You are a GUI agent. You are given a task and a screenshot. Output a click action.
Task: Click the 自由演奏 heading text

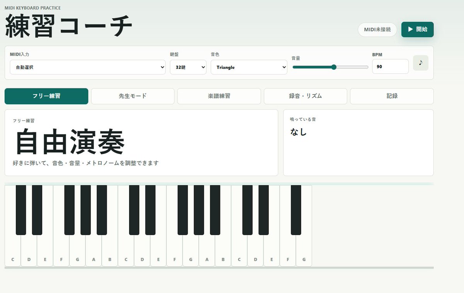tap(70, 142)
